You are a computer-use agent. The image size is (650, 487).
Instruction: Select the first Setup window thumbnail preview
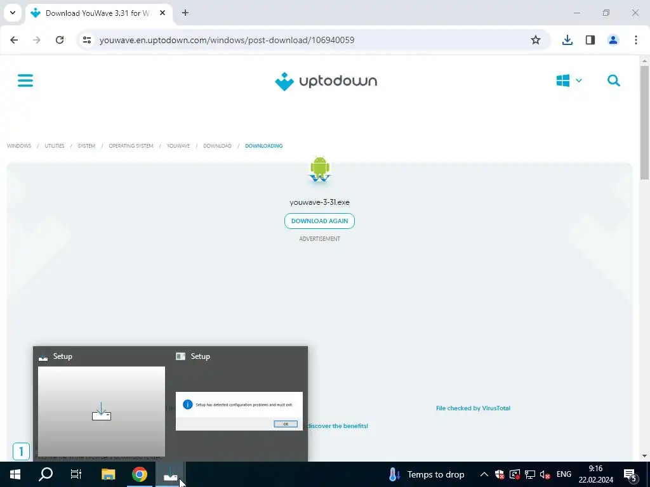pyautogui.click(x=101, y=411)
